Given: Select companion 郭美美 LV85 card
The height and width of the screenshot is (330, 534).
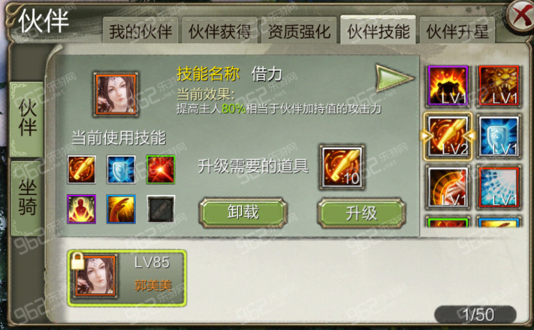Looking at the screenshot, I should [x=127, y=278].
